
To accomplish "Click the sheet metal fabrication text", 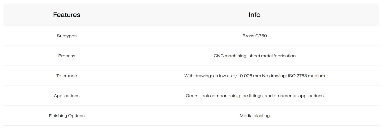I will [272, 56].
